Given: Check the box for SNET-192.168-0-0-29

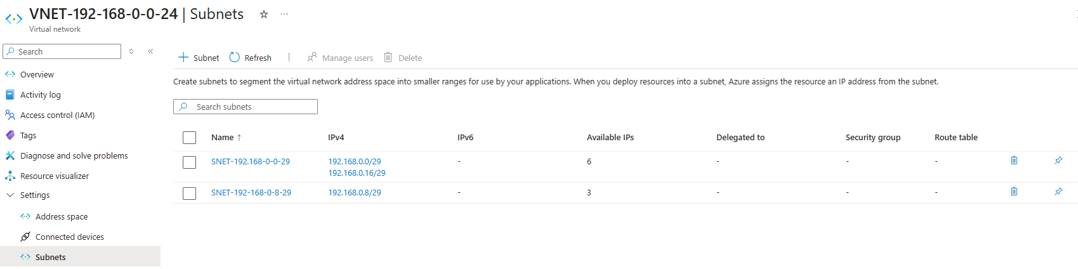Looking at the screenshot, I should pyautogui.click(x=189, y=162).
